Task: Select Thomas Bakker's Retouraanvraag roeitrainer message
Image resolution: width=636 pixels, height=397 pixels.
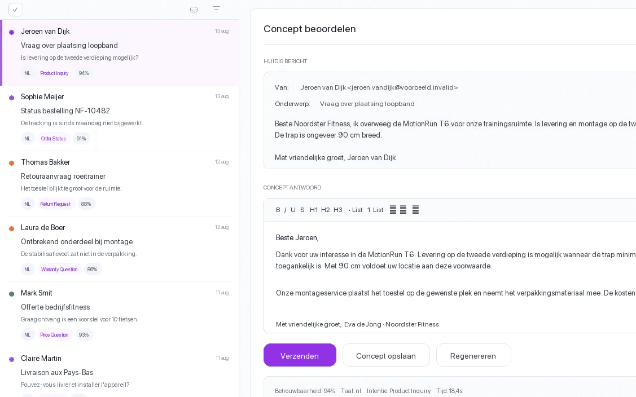Action: 120,183
